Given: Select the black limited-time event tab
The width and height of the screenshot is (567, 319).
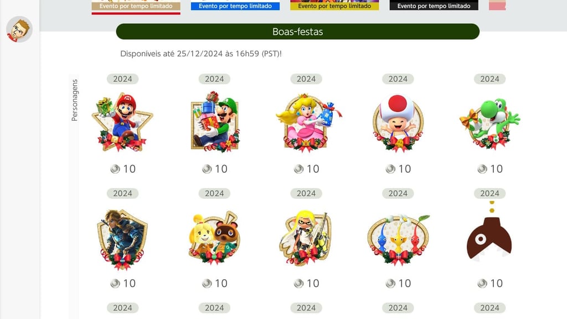Looking at the screenshot, I should pos(434,6).
